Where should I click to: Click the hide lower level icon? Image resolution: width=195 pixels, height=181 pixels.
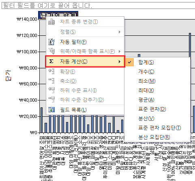click(x=51, y=100)
